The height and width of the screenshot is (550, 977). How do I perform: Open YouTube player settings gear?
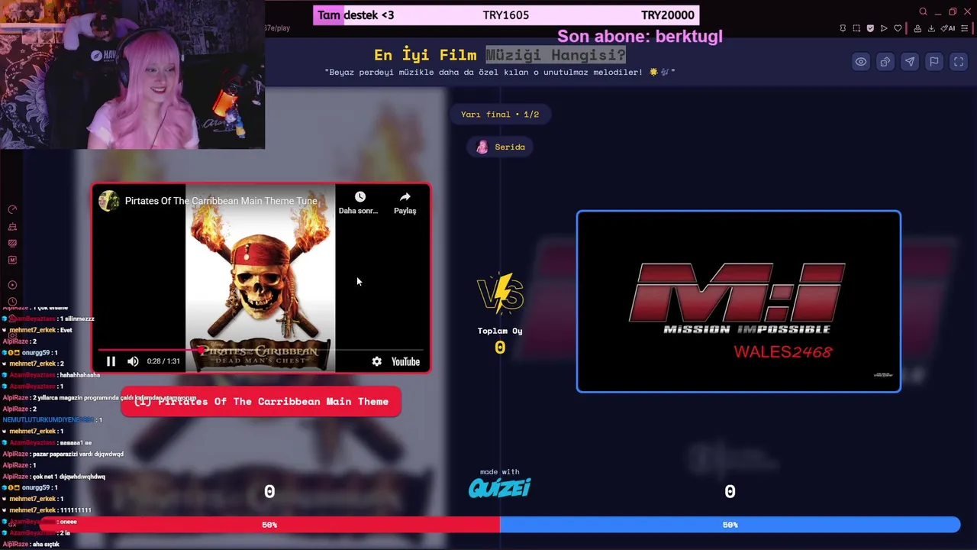pyautogui.click(x=377, y=361)
